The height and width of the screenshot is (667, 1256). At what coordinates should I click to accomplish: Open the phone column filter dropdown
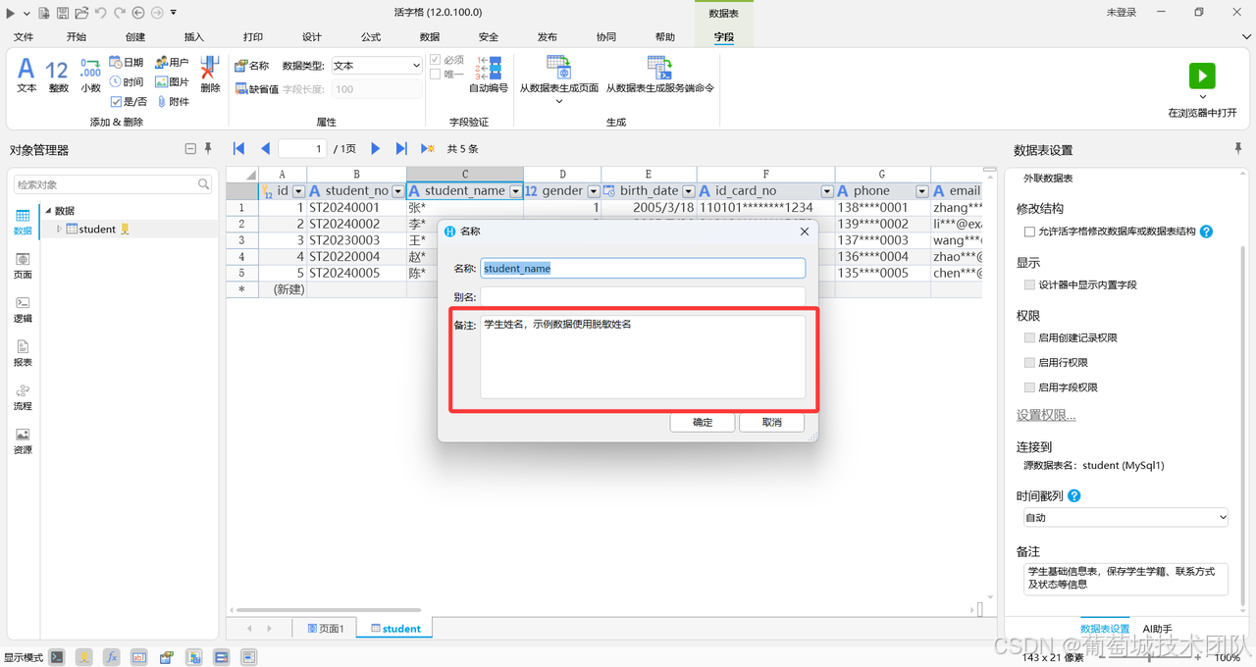point(922,191)
